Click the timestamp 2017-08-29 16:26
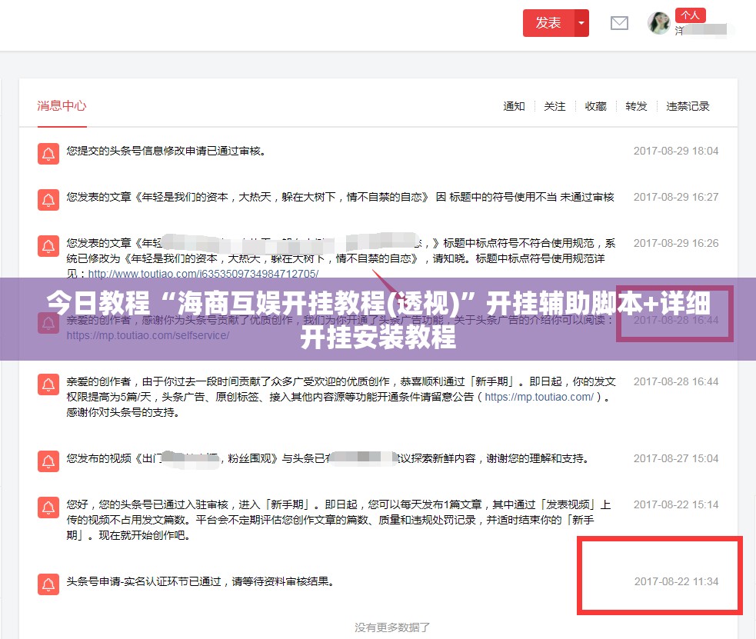Viewport: 756px width, 639px height. tap(676, 243)
